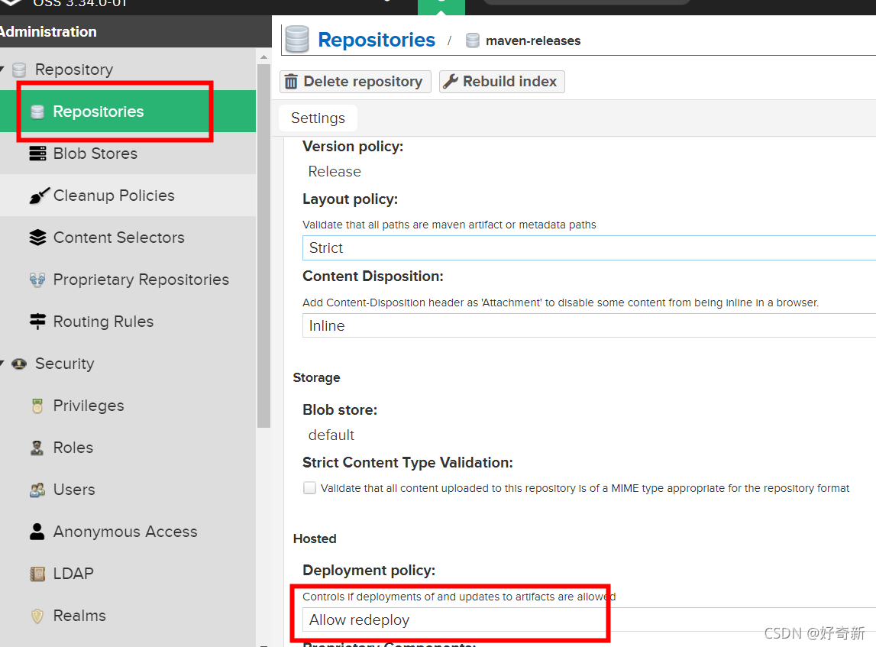The width and height of the screenshot is (876, 647).
Task: Switch to the Settings tab
Action: pyautogui.click(x=317, y=118)
